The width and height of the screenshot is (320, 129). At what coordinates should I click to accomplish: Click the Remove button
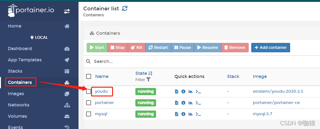point(235,48)
